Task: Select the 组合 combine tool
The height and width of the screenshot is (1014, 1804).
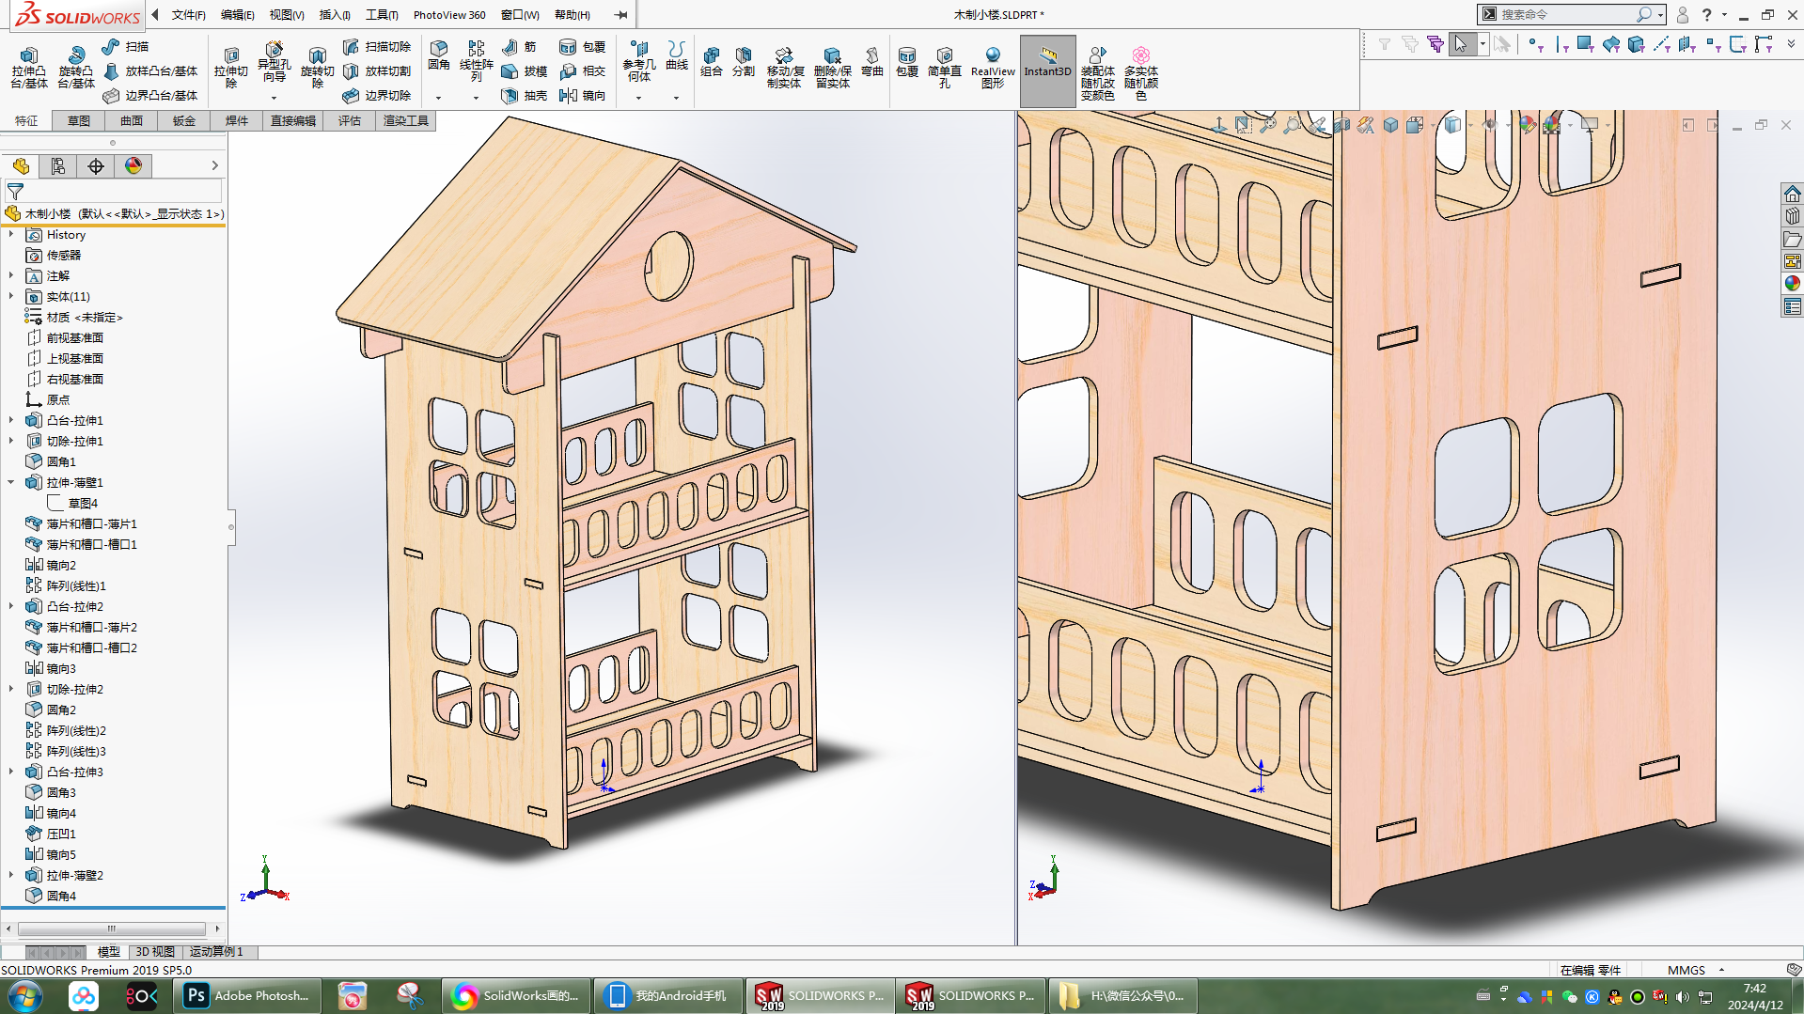Action: pos(712,62)
